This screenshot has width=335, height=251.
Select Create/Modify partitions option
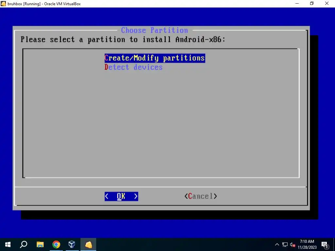click(x=155, y=58)
